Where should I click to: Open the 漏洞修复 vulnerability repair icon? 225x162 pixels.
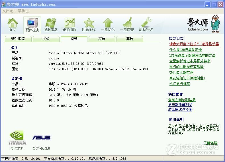(x=50, y=25)
